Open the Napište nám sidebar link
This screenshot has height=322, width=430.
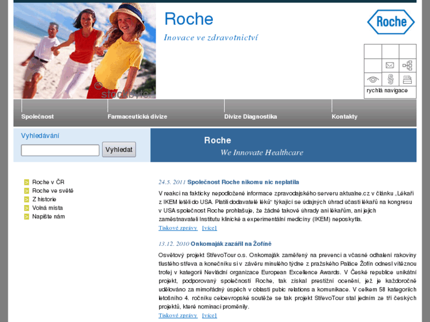pos(49,216)
